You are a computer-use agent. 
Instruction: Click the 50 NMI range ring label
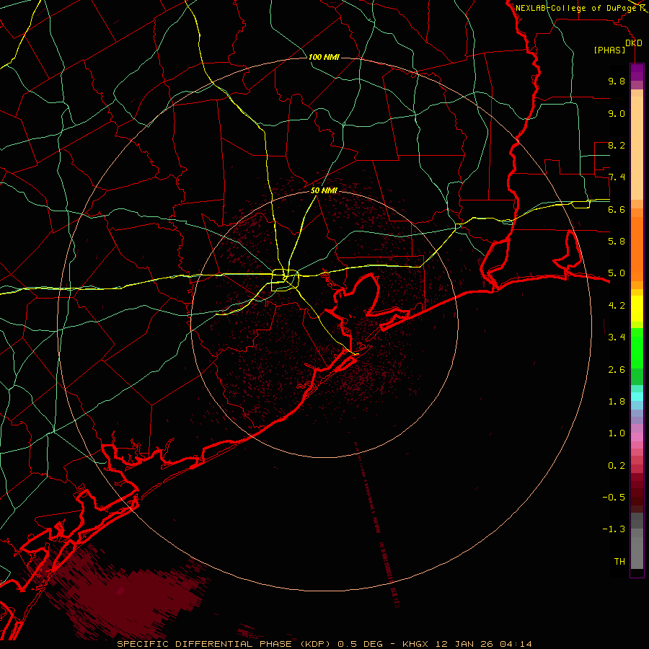[324, 190]
